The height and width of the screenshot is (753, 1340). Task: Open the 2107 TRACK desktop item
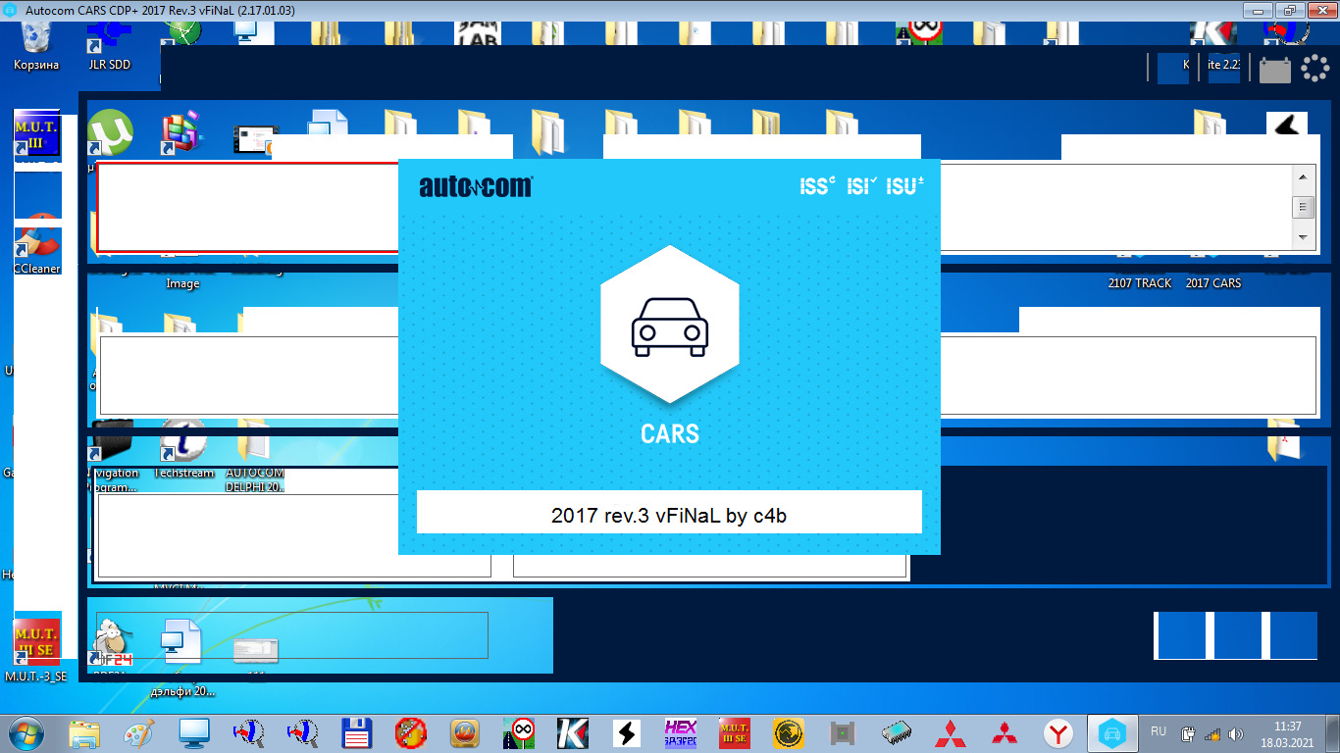[1140, 282]
